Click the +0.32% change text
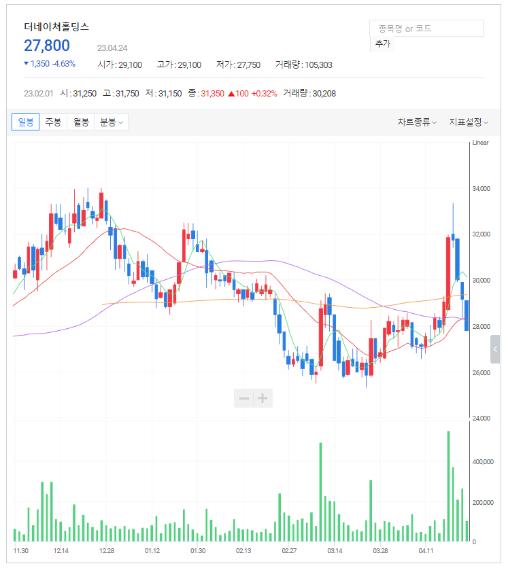 coord(264,94)
